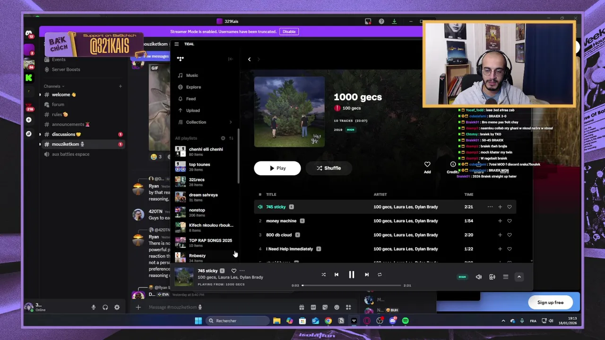Viewport: 605px width, 340px height.
Task: Skip to next track
Action: 367,275
